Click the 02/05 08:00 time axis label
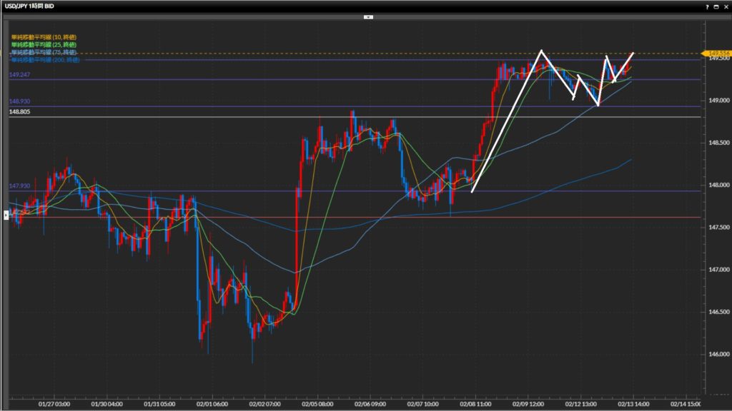This screenshot has height=411, width=732. (x=319, y=402)
